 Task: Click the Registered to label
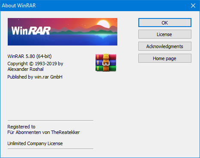click(x=21, y=127)
